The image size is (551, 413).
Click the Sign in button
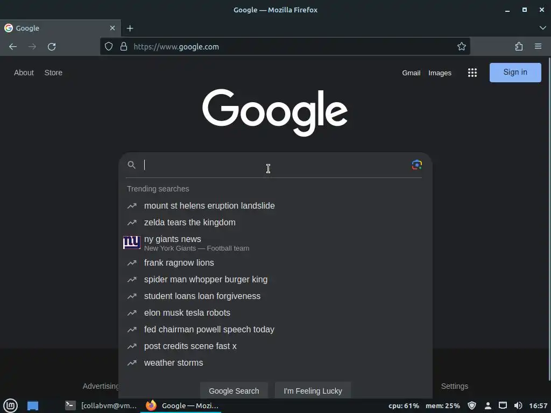point(515,73)
